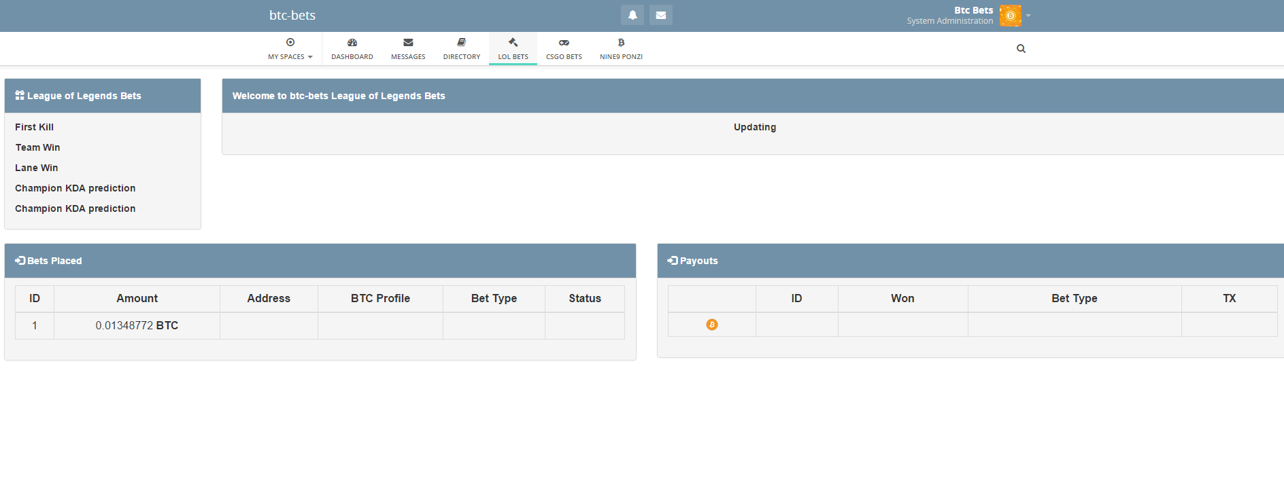This screenshot has width=1284, height=478.
Task: Open the My Spaces dropdown
Action: tap(290, 49)
